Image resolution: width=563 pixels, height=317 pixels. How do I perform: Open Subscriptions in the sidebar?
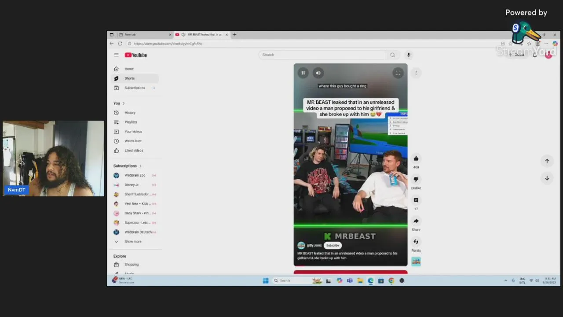pos(135,88)
